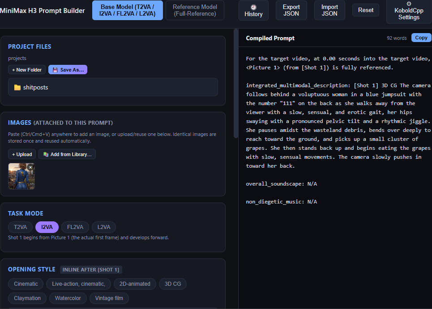Toggle the Watercolor opening style
This screenshot has height=309, width=432.
pyautogui.click(x=68, y=298)
